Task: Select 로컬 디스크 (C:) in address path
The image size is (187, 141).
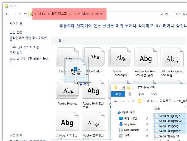Action: click(62, 14)
